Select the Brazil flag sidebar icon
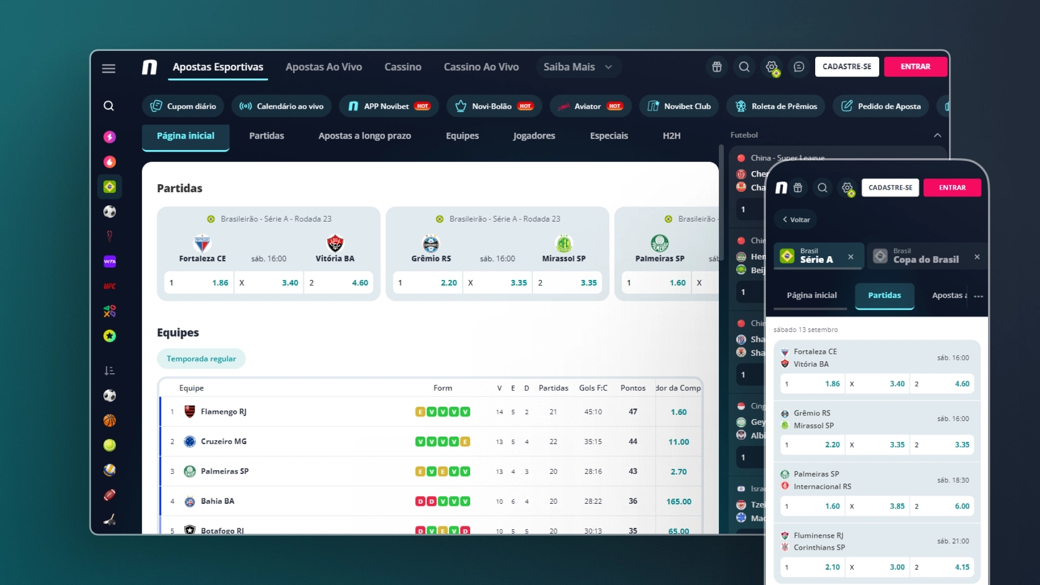Image resolution: width=1040 pixels, height=585 pixels. point(109,187)
